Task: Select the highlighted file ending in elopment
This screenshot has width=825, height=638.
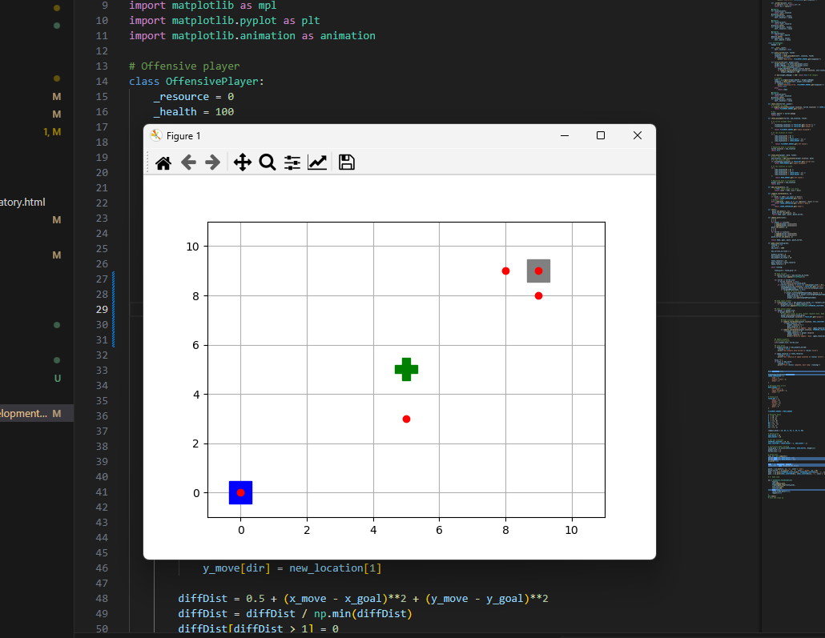Action: click(x=24, y=414)
